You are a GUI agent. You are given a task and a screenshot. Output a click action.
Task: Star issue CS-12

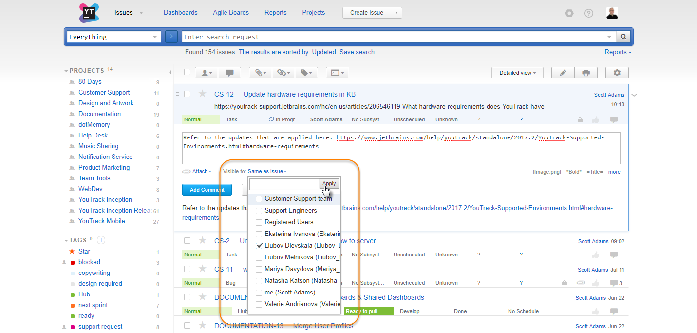point(203,94)
